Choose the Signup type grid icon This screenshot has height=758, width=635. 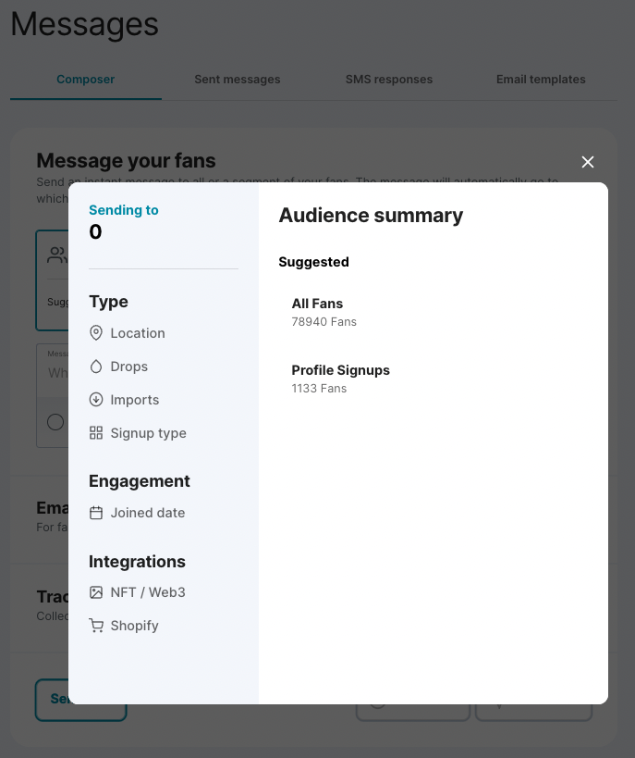(x=96, y=433)
